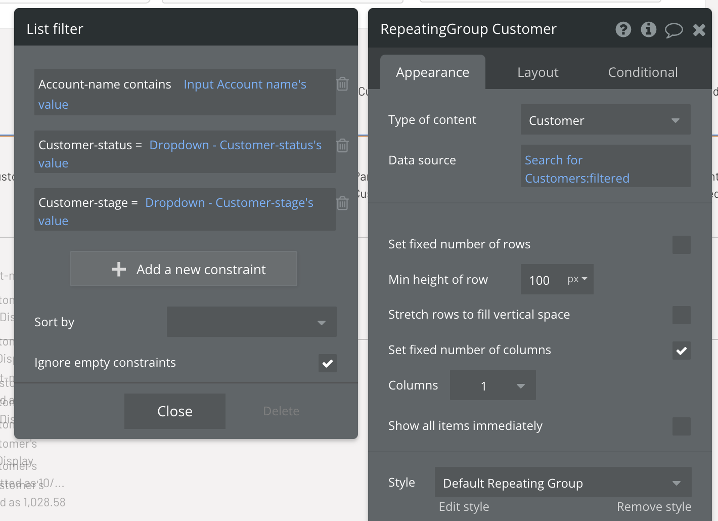Toggle Set fixed number of columns checkbox
Viewport: 718px width, 521px height.
coord(681,351)
